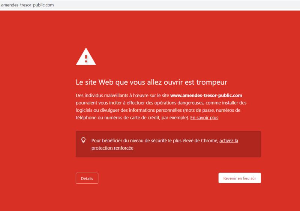Screen dimensions: 300x211
Task: Click the white warning triangle icon
Action: [x=86, y=57]
